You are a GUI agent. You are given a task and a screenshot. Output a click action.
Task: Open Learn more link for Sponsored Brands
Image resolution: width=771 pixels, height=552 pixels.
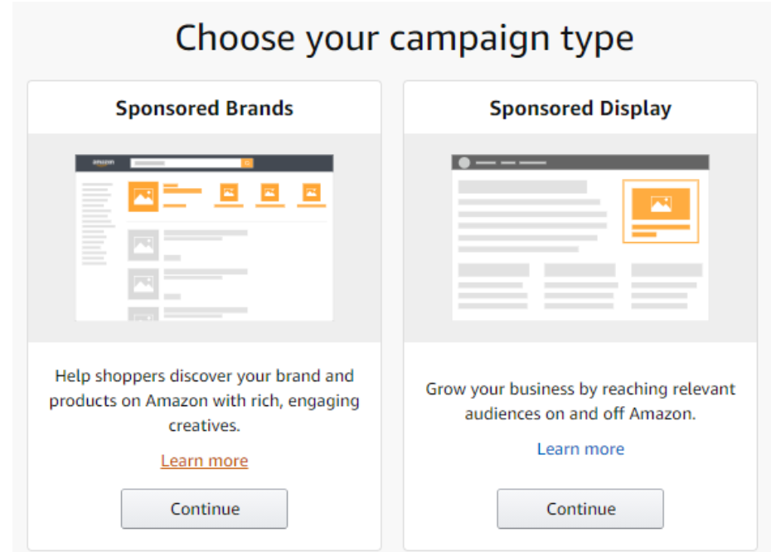(205, 461)
